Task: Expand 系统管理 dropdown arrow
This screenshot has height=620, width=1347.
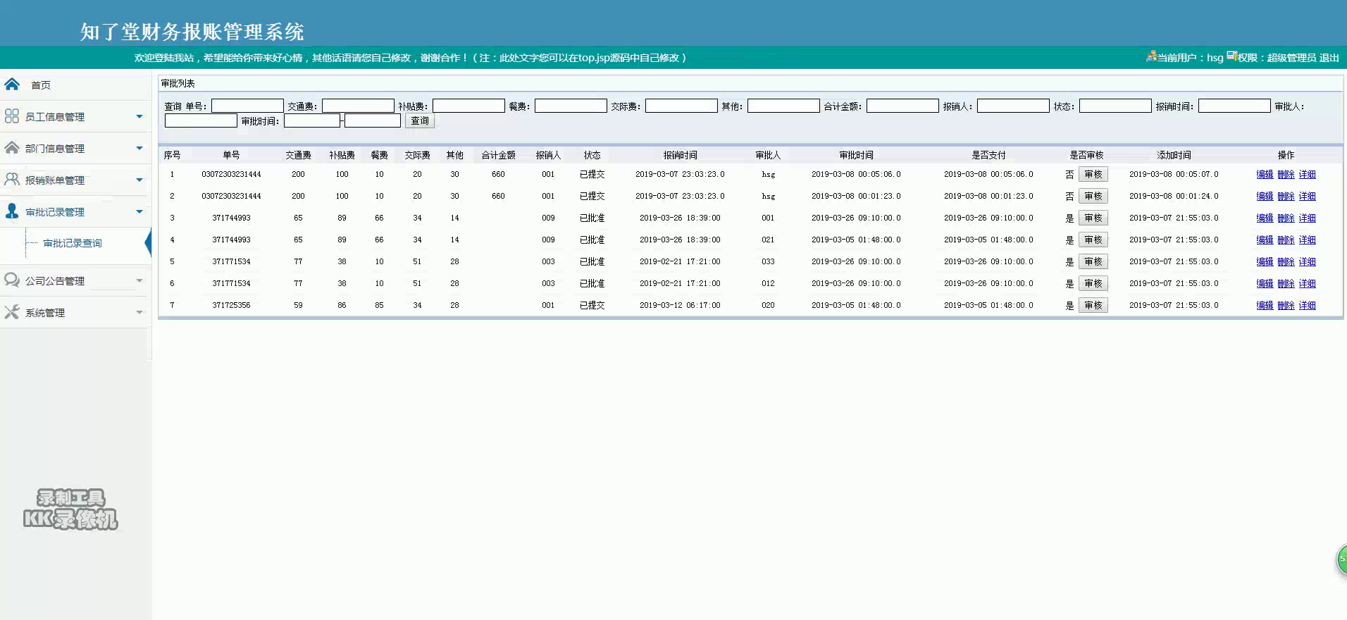Action: pos(139,312)
